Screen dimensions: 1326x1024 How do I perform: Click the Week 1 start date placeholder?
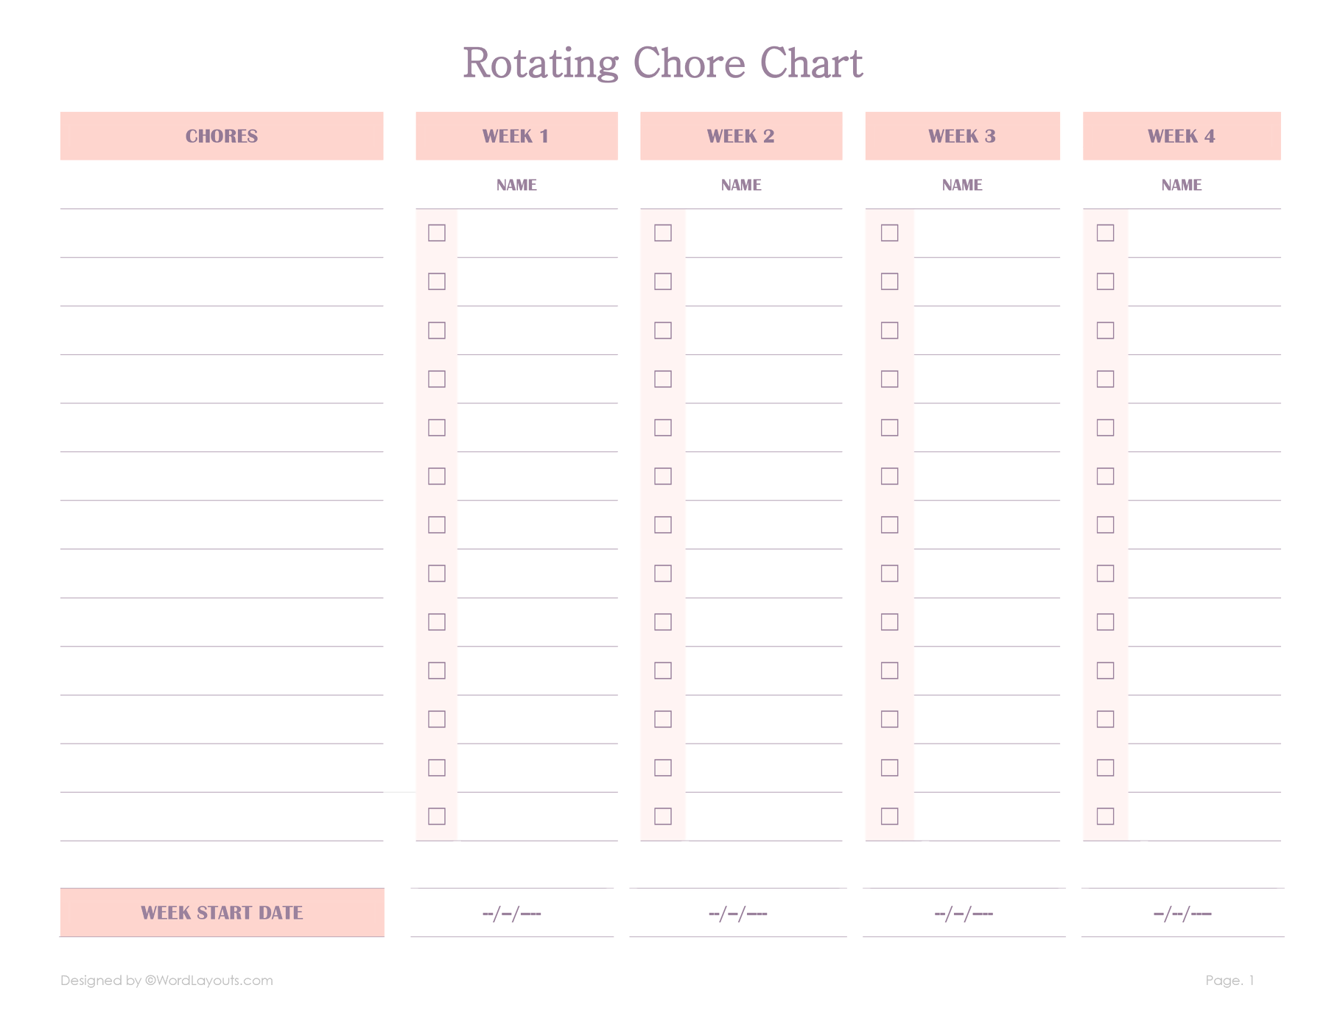[511, 914]
